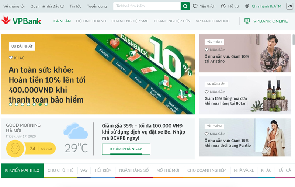Open the VPBANK ONLINE link
Image resolution: width=295 pixels, height=187 pixels.
[271, 21]
